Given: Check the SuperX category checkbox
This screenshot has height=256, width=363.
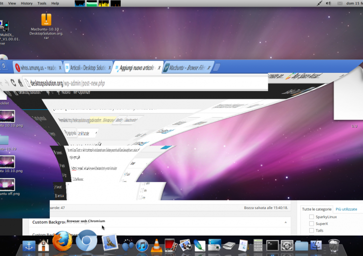Looking at the screenshot, I should pyautogui.click(x=312, y=224).
